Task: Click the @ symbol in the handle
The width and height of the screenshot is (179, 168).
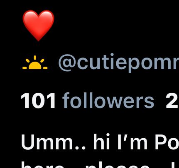Action: tap(67, 63)
